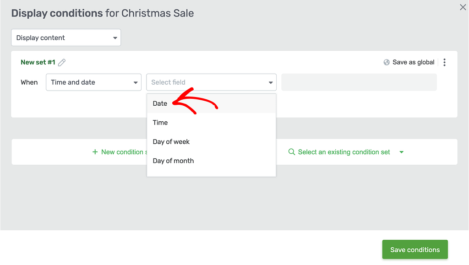Click the plus icon for New condition set
Screen dimensions: 469x265
tap(95, 152)
